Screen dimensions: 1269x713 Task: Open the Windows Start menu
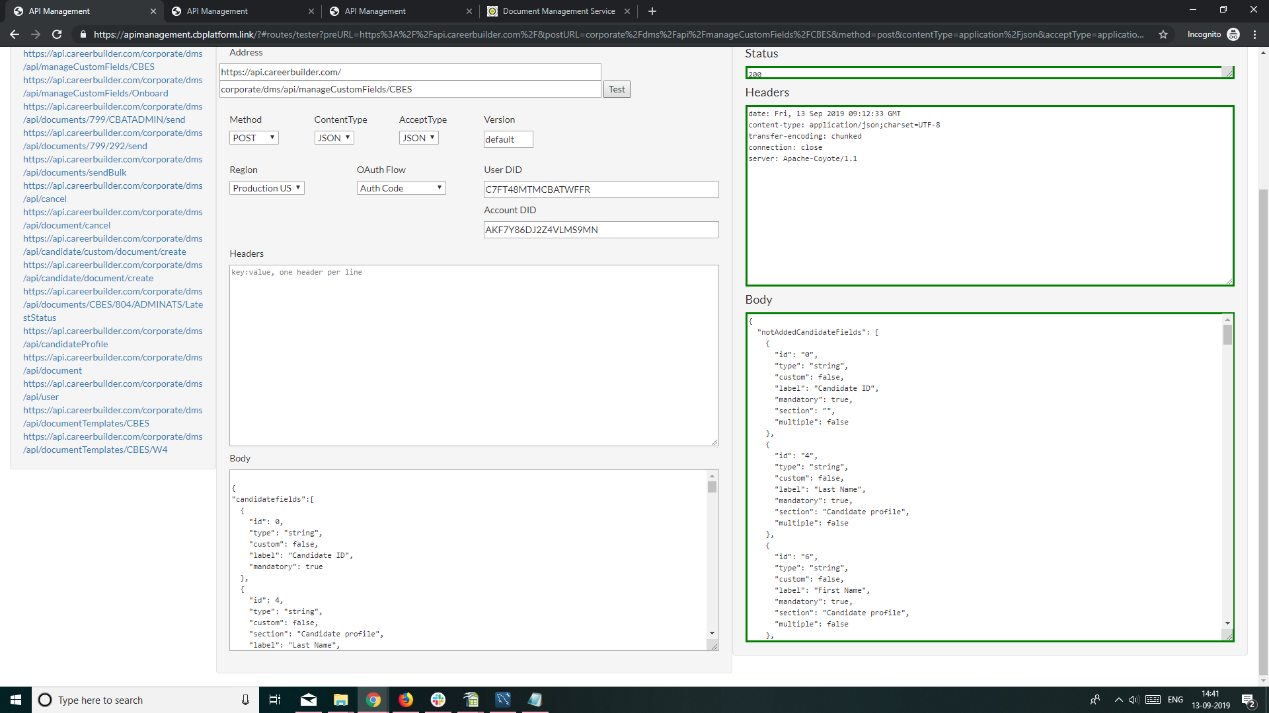(16, 700)
